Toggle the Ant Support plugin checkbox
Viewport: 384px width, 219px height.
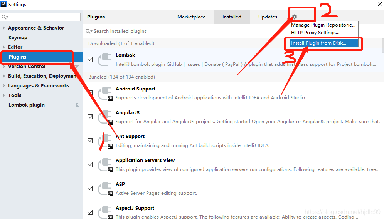[x=90, y=141]
